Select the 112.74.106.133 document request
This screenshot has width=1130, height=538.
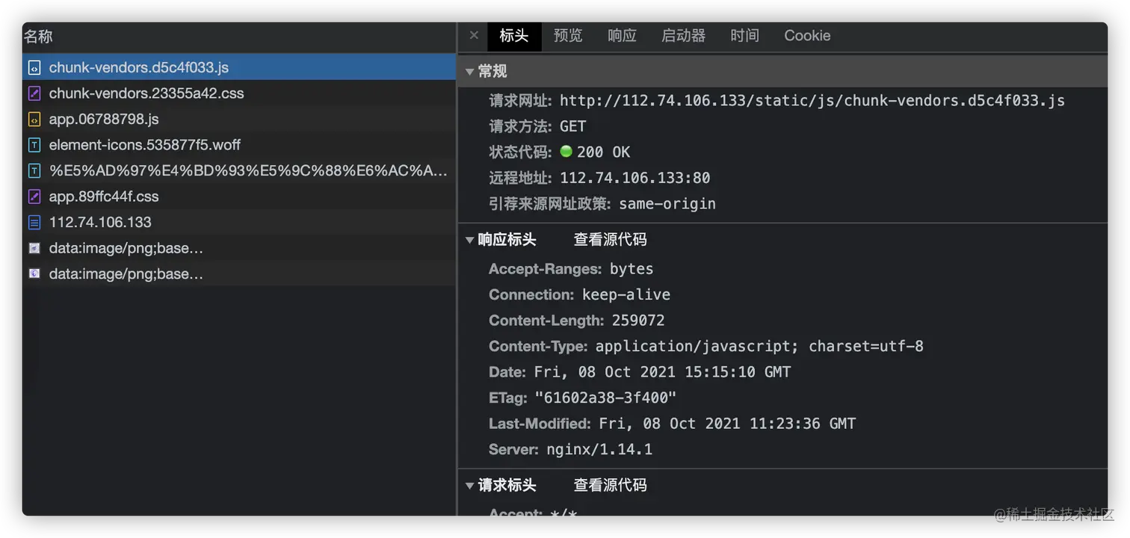point(239,222)
